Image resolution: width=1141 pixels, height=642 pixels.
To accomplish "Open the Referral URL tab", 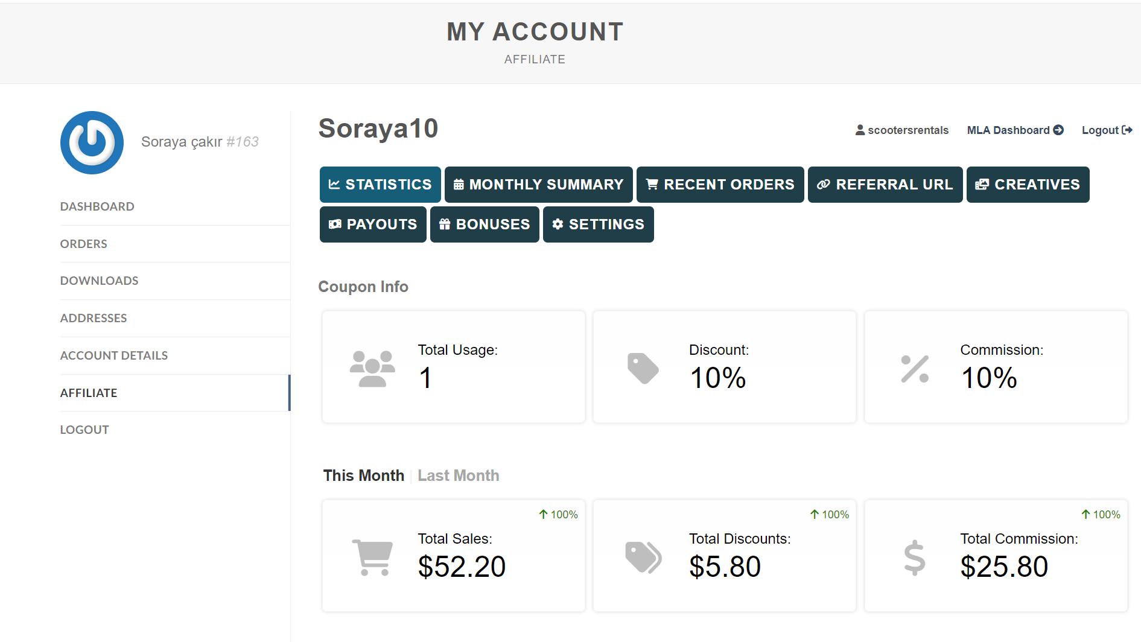I will (885, 185).
